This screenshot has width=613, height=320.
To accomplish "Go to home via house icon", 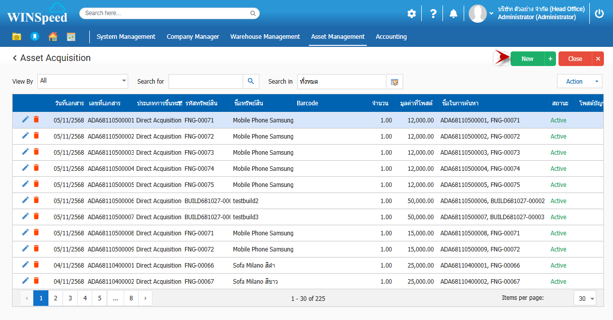I will (52, 36).
